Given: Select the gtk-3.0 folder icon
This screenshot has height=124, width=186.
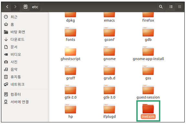Looking at the screenshot, I should (109, 90).
